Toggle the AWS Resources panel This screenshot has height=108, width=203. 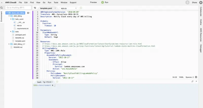[x=201, y=35]
